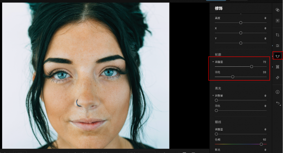283x153 pixels.
Task: Open the layers overlay icon in sidebar
Action: [x=278, y=10]
